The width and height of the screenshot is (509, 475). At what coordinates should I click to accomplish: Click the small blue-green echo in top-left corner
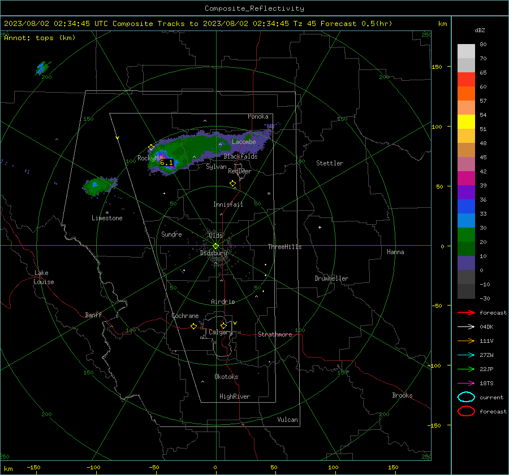pos(42,68)
